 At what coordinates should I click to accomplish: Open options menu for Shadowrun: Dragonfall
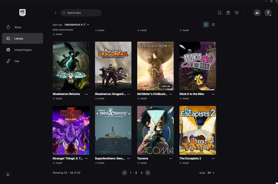click(x=128, y=94)
